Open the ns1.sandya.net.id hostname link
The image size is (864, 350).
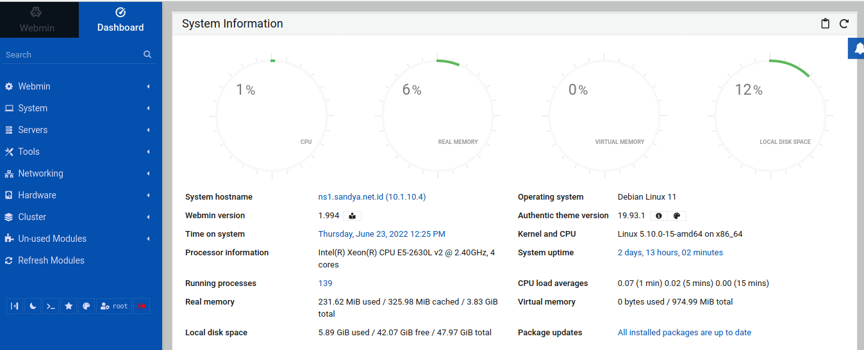click(x=372, y=197)
